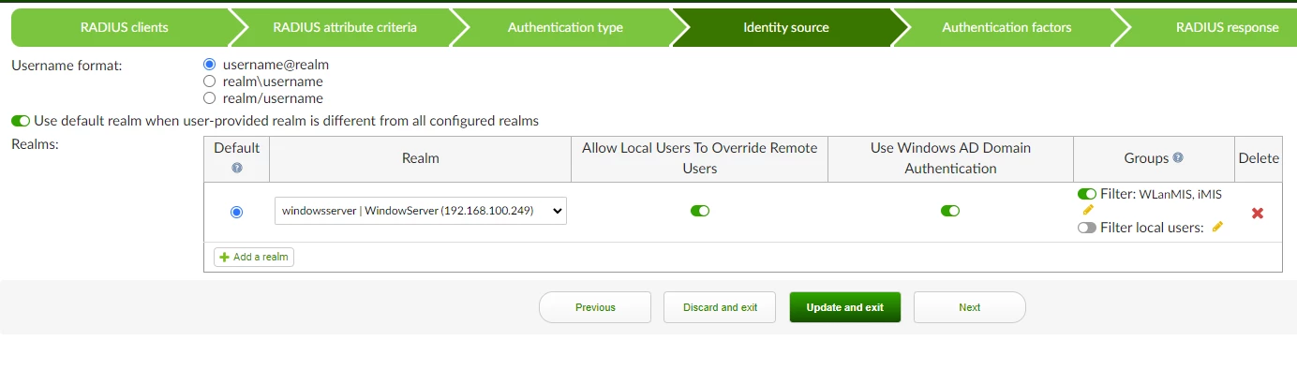Delete the windowsserver realm row

click(x=1258, y=213)
